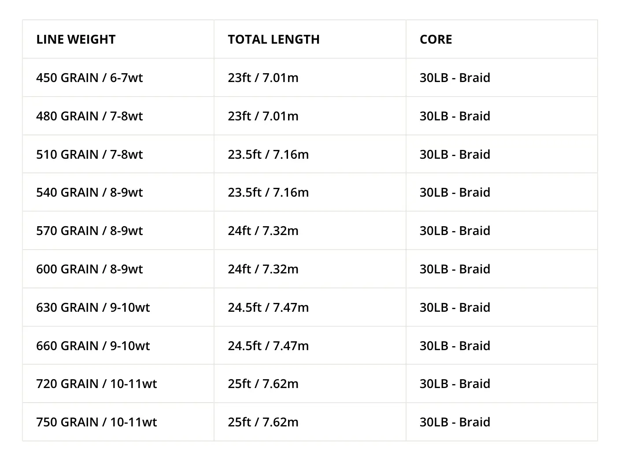Click the core value for 720 GRAIN row
The width and height of the screenshot is (621, 463).
click(455, 384)
